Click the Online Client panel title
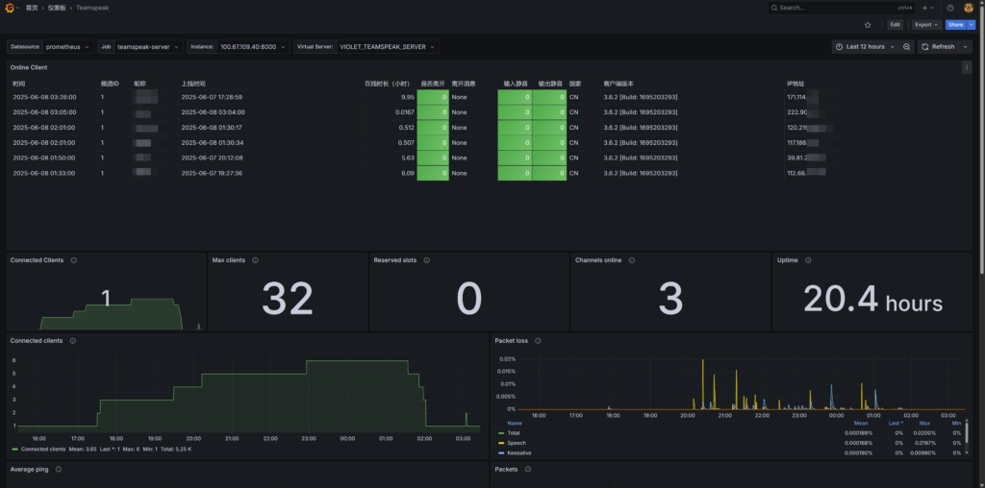Screen dimensions: 985x488 [29, 67]
